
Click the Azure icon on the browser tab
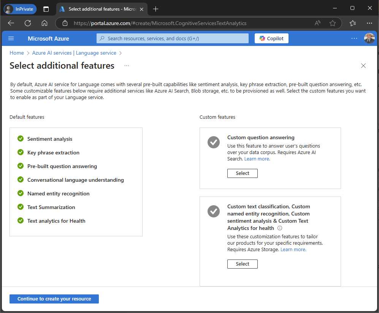coord(62,9)
